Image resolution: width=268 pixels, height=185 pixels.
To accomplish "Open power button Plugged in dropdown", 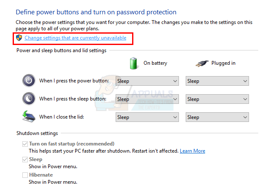I will (217, 81).
